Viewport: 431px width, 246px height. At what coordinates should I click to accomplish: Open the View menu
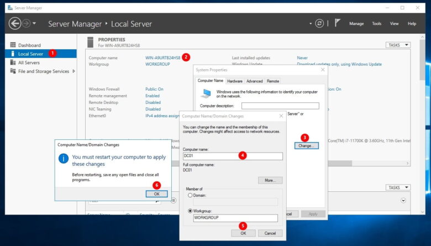coord(394,24)
